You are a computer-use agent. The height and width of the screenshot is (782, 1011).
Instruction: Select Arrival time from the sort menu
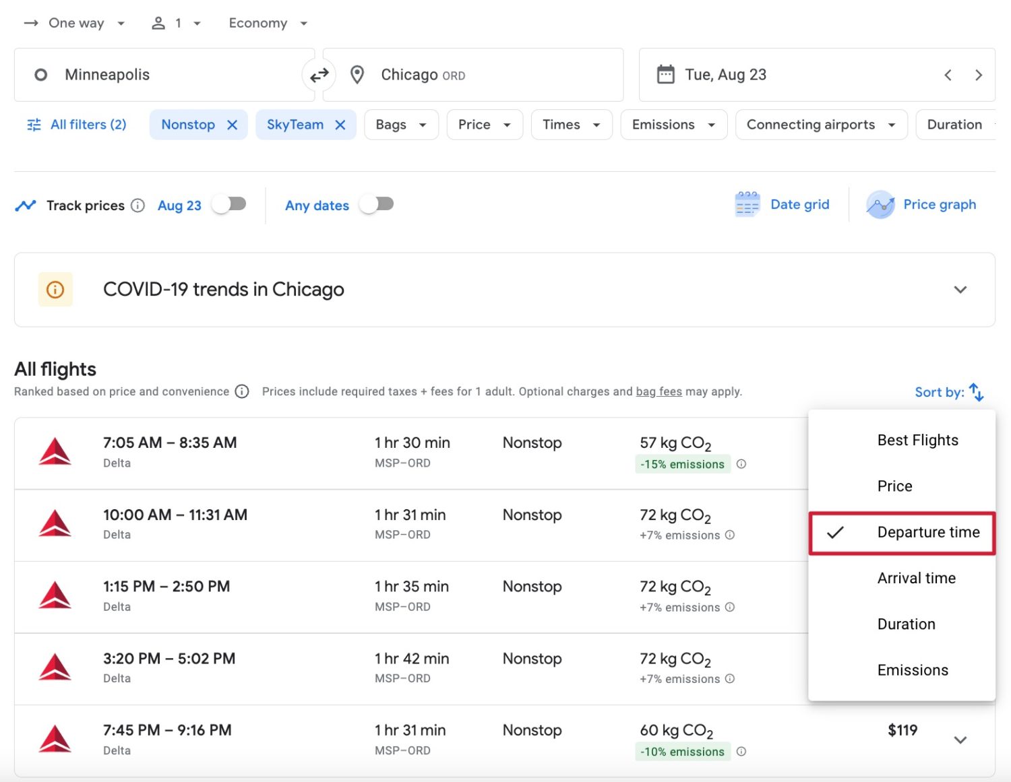coord(916,577)
